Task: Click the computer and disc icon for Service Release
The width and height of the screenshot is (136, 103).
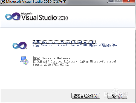Action: (x=24, y=61)
